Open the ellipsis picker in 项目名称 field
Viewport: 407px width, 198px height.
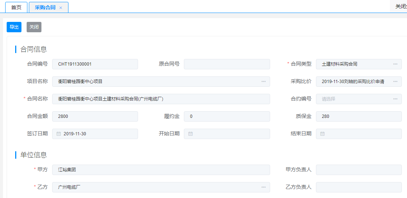coord(263,82)
